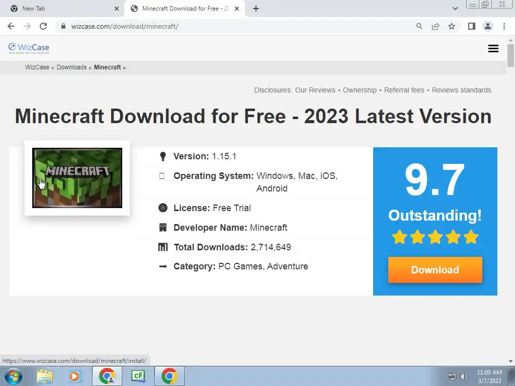The height and width of the screenshot is (386, 515).
Task: Click the browser forward arrow
Action: pos(27,26)
